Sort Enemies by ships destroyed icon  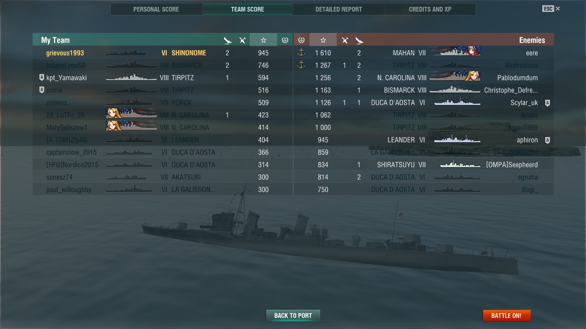pyautogui.click(x=359, y=40)
